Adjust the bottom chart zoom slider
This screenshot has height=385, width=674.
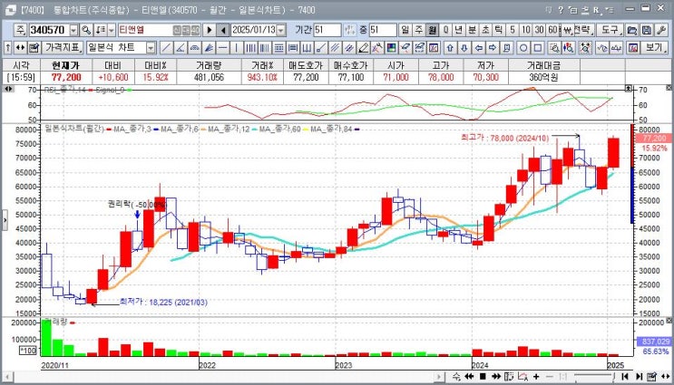coord(595,377)
